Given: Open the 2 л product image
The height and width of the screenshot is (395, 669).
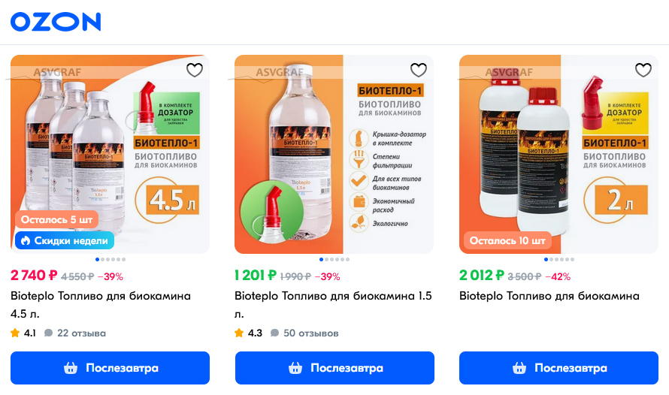Looking at the screenshot, I should click(559, 154).
